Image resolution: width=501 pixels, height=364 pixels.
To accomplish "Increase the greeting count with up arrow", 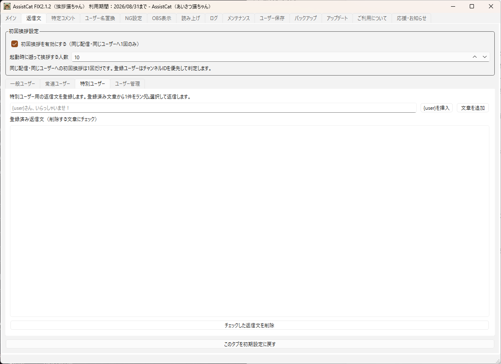I will pyautogui.click(x=474, y=57).
